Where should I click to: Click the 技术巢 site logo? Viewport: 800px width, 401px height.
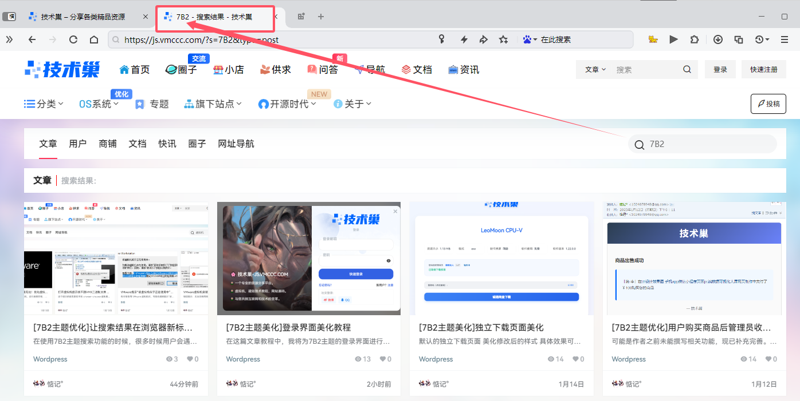point(62,69)
